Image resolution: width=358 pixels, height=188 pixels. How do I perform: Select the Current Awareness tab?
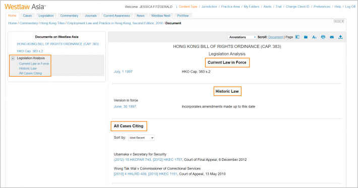point(116,16)
